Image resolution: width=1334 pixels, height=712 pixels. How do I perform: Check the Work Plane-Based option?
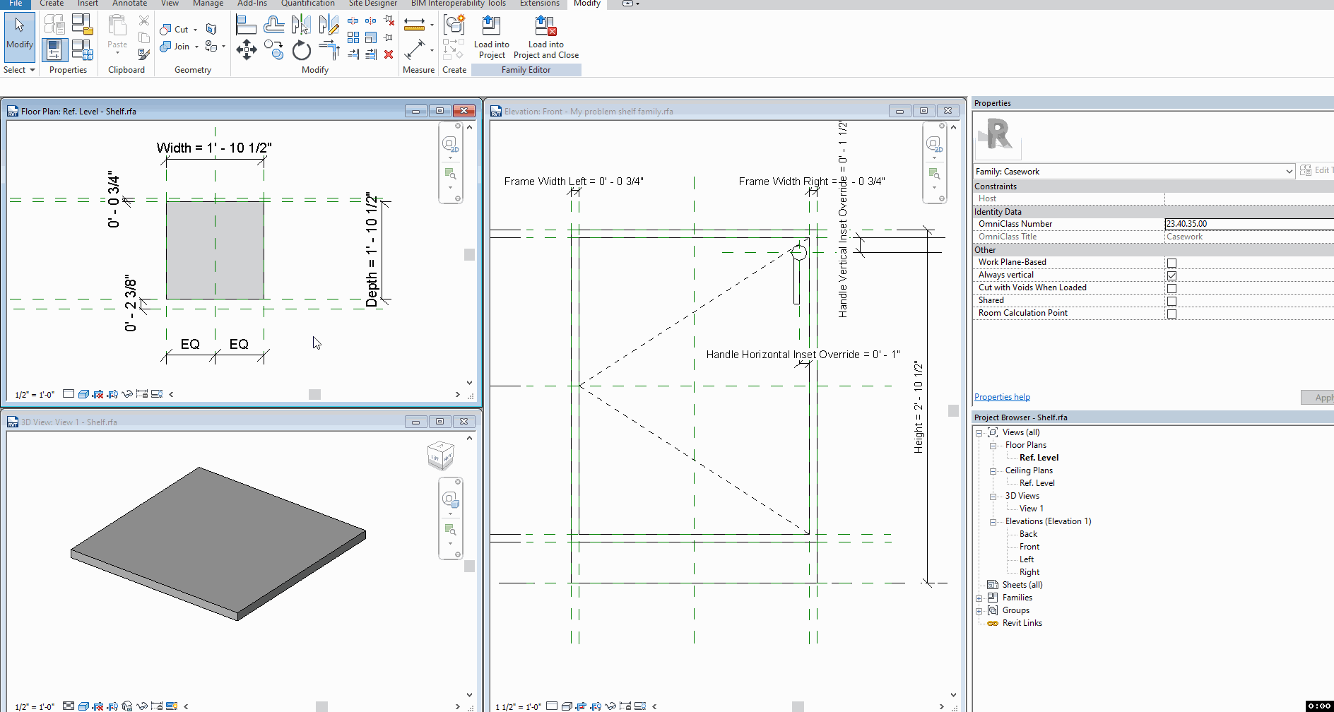coord(1172,262)
